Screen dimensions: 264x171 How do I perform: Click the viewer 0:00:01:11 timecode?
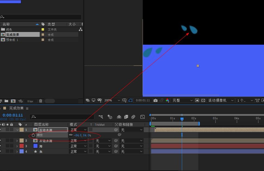pyautogui.click(x=143, y=100)
